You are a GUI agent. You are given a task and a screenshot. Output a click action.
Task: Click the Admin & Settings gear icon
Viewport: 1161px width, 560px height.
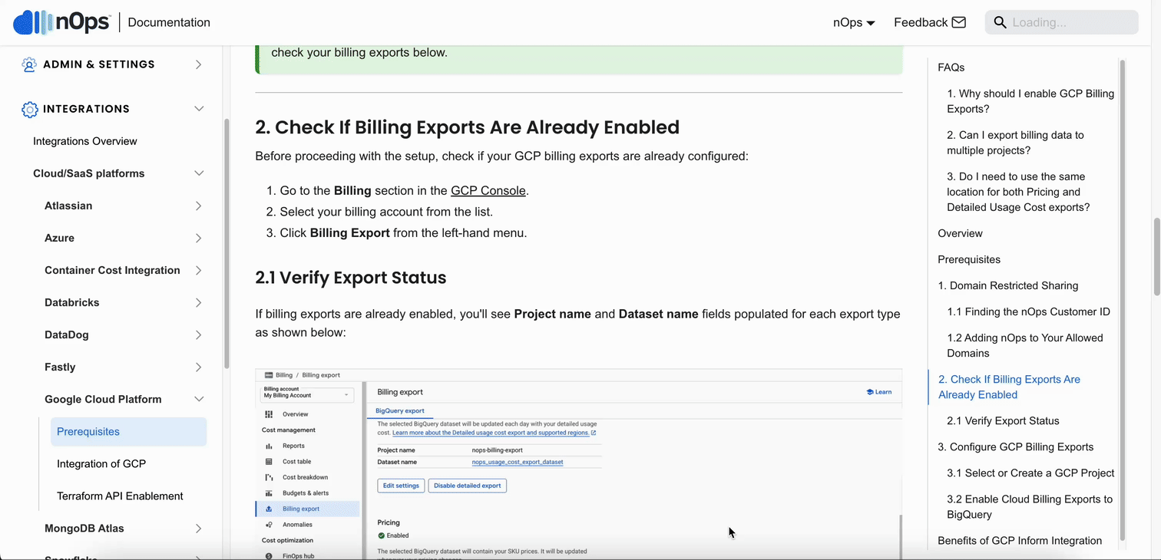tap(29, 64)
